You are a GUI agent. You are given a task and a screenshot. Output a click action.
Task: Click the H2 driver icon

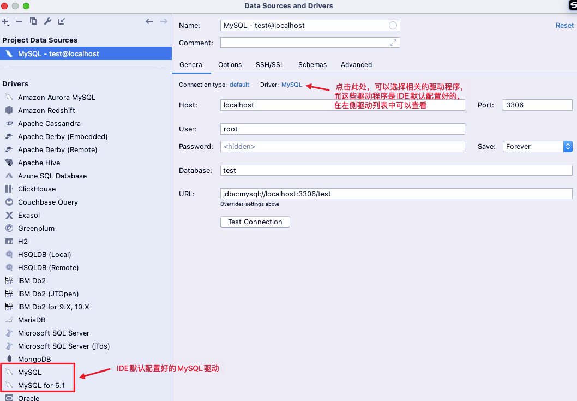click(9, 241)
